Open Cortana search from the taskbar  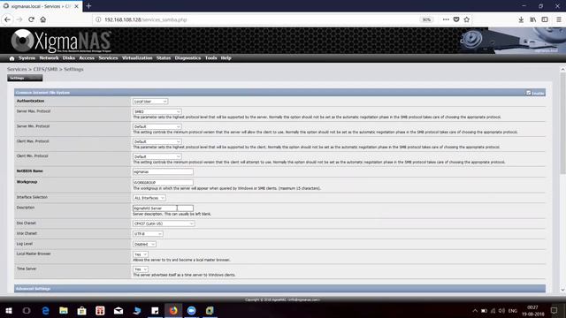(x=27, y=310)
